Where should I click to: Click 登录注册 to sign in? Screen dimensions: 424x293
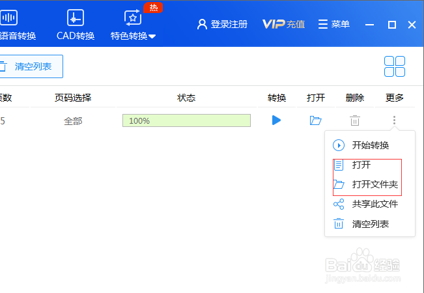coord(222,24)
